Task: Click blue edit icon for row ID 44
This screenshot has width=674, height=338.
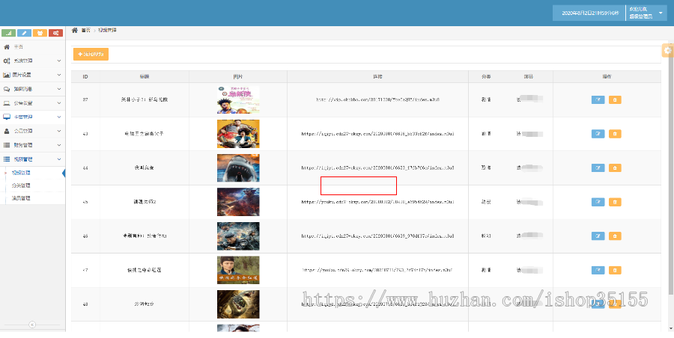Action: 598,168
